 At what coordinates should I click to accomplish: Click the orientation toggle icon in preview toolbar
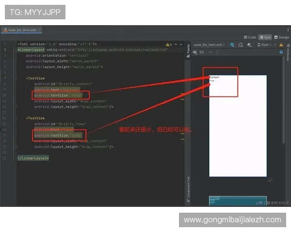pos(241,44)
